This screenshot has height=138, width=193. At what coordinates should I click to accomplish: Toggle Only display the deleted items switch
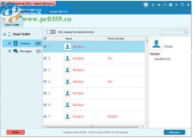coord(51,32)
